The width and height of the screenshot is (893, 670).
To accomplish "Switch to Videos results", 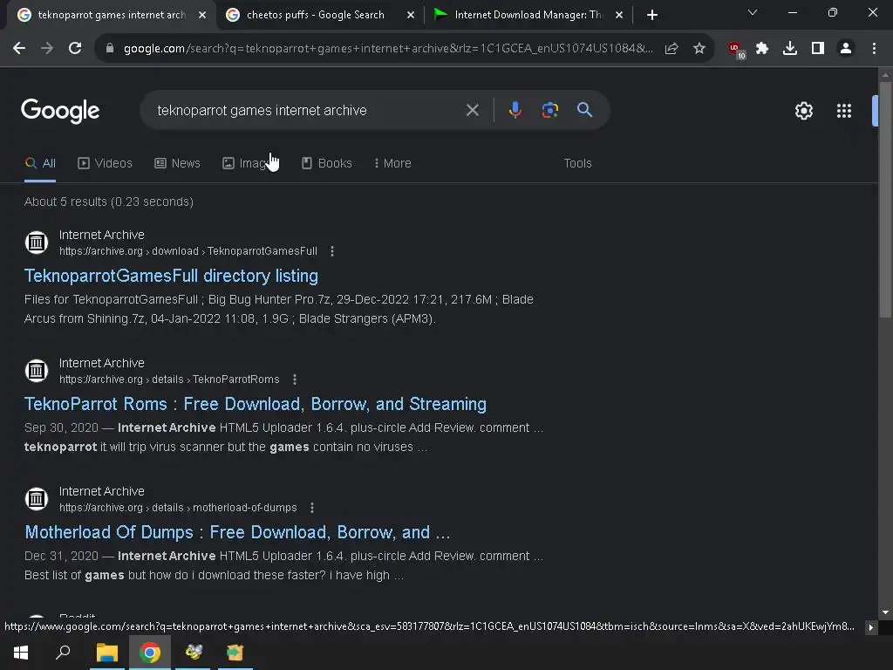I will pos(105,163).
